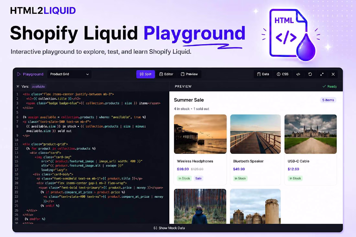
Task: Click line number 1 in the gutter
Action: [17, 94]
